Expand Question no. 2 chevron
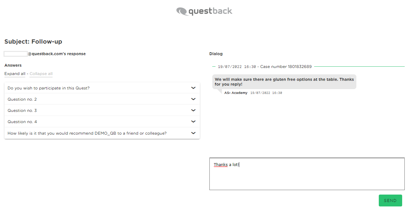The width and height of the screenshot is (406, 209). [193, 99]
